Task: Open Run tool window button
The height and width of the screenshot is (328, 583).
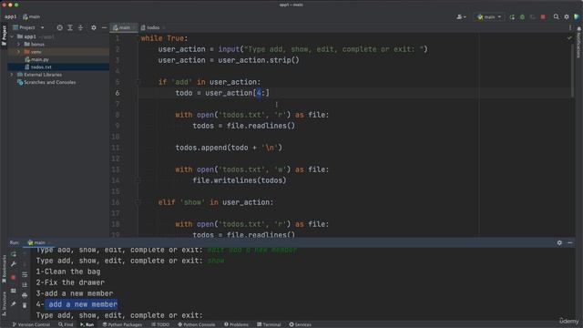Action: point(87,324)
